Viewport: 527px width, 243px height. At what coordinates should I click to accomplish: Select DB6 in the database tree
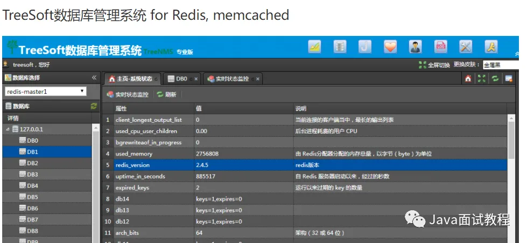point(33,208)
